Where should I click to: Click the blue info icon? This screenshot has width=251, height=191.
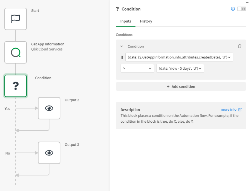(233, 9)
